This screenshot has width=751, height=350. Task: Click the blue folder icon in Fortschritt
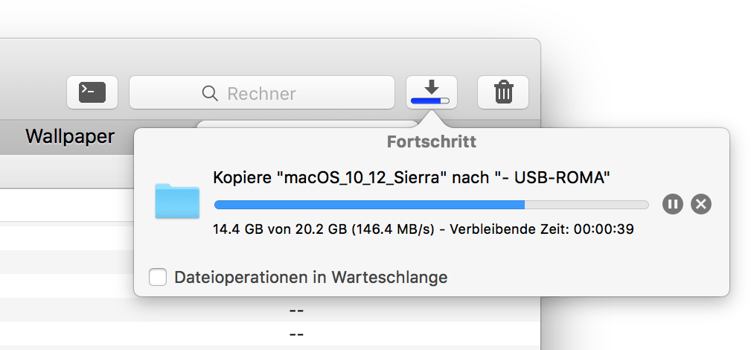pyautogui.click(x=177, y=201)
